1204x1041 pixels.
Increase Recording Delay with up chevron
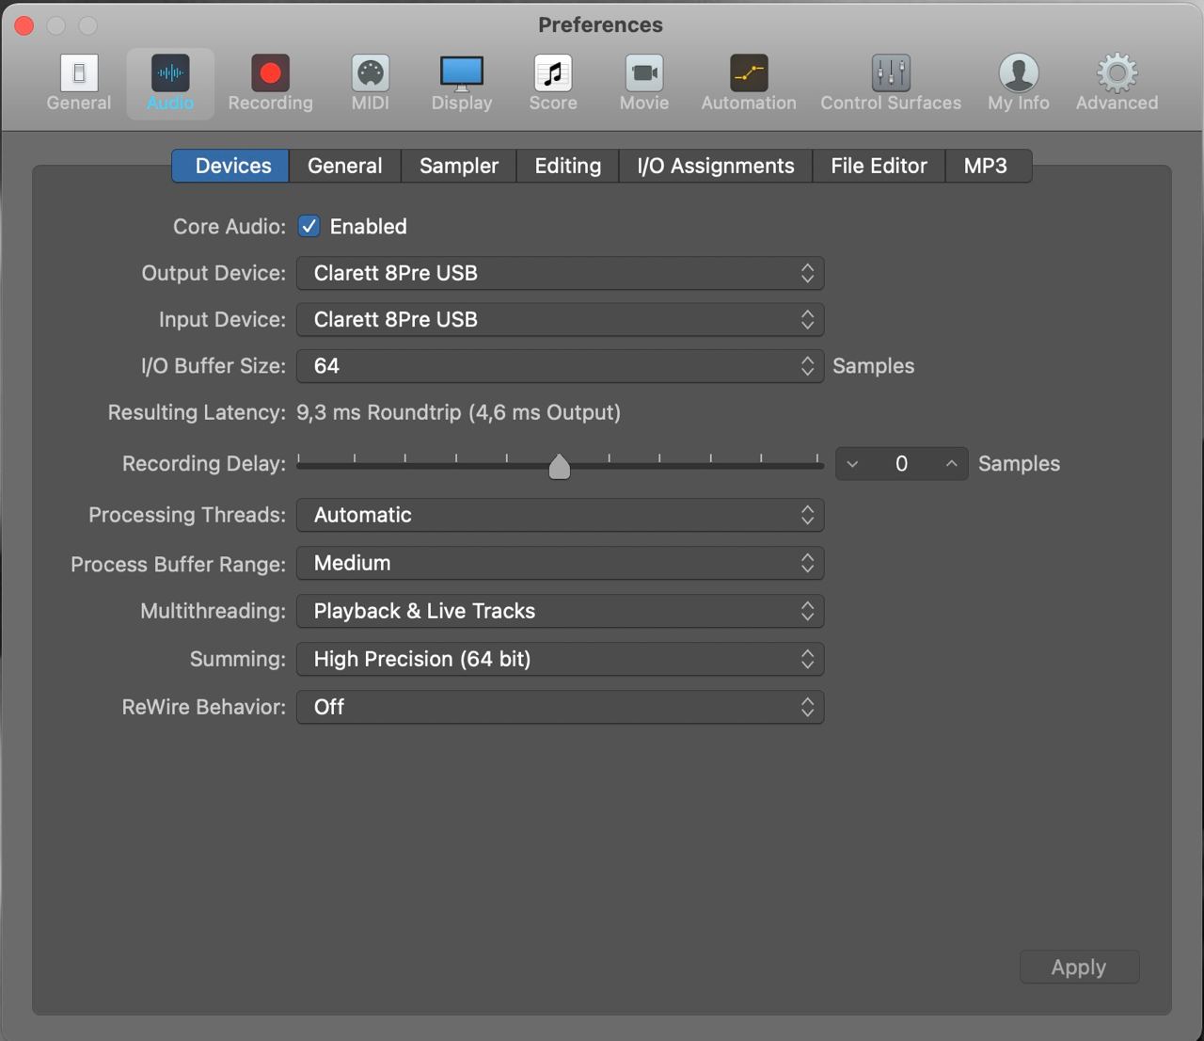(952, 464)
